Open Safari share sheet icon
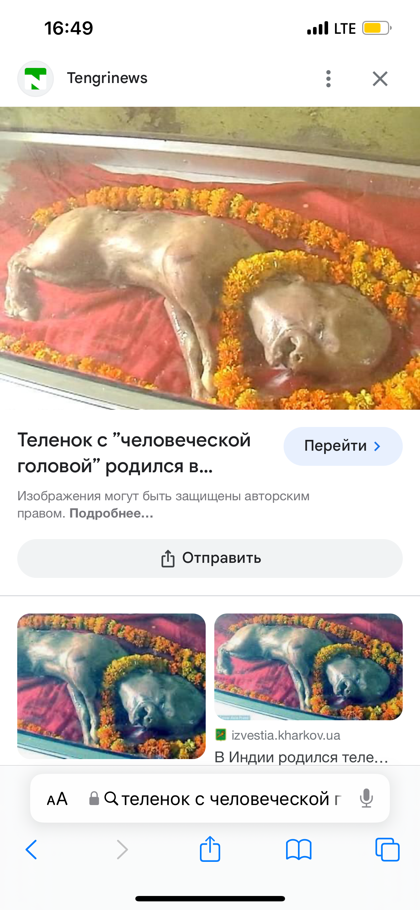Image resolution: width=420 pixels, height=910 pixels. pyautogui.click(x=210, y=849)
